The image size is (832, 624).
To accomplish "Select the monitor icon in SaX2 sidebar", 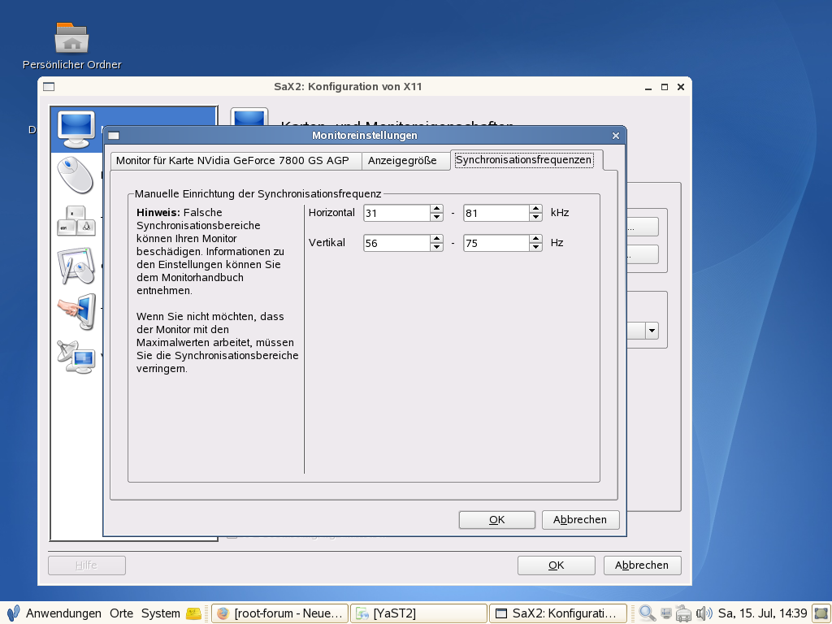I will click(76, 129).
